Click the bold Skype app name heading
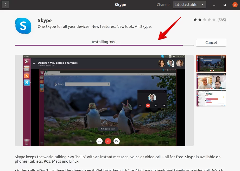The width and height of the screenshot is (240, 171). click(x=45, y=20)
